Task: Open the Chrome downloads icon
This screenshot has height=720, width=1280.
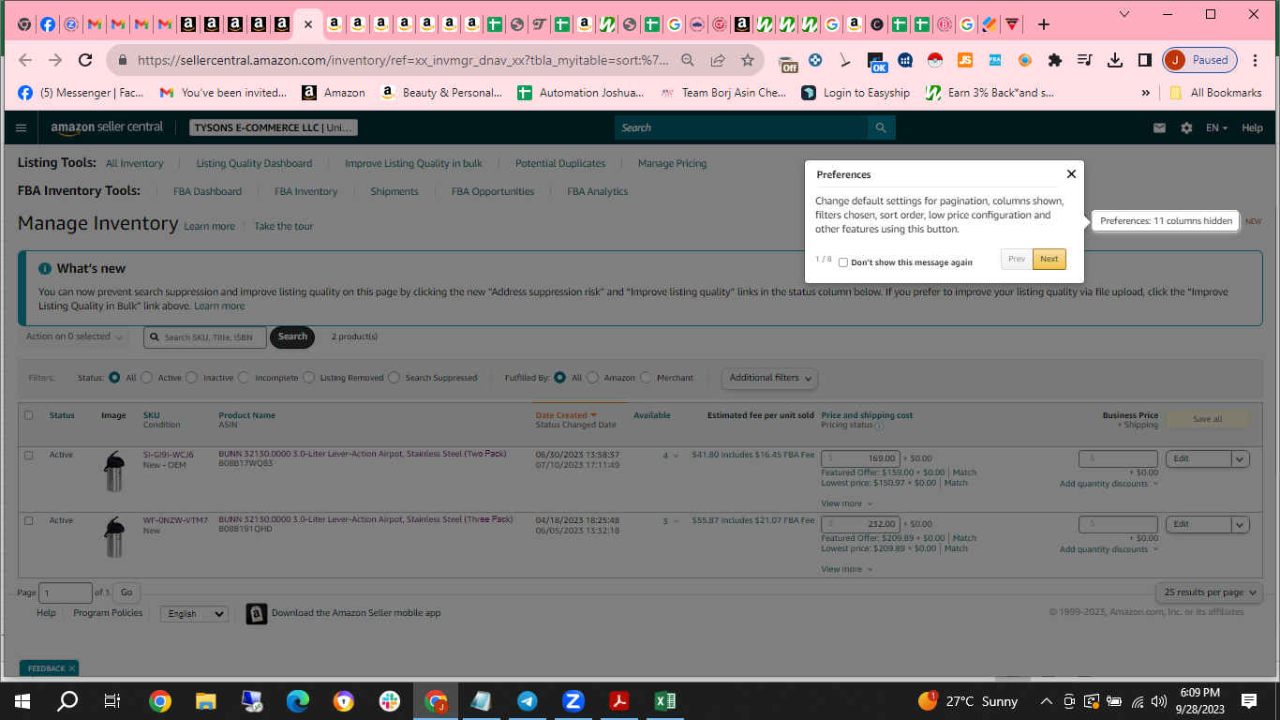Action: click(x=1114, y=60)
